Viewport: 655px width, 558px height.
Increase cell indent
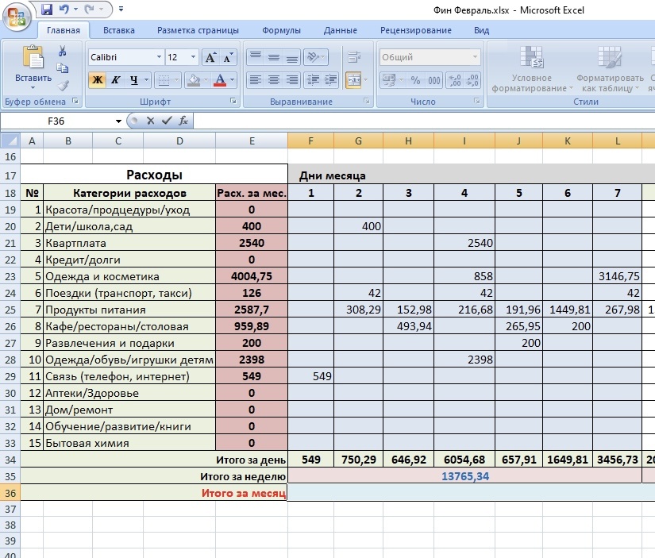[331, 80]
